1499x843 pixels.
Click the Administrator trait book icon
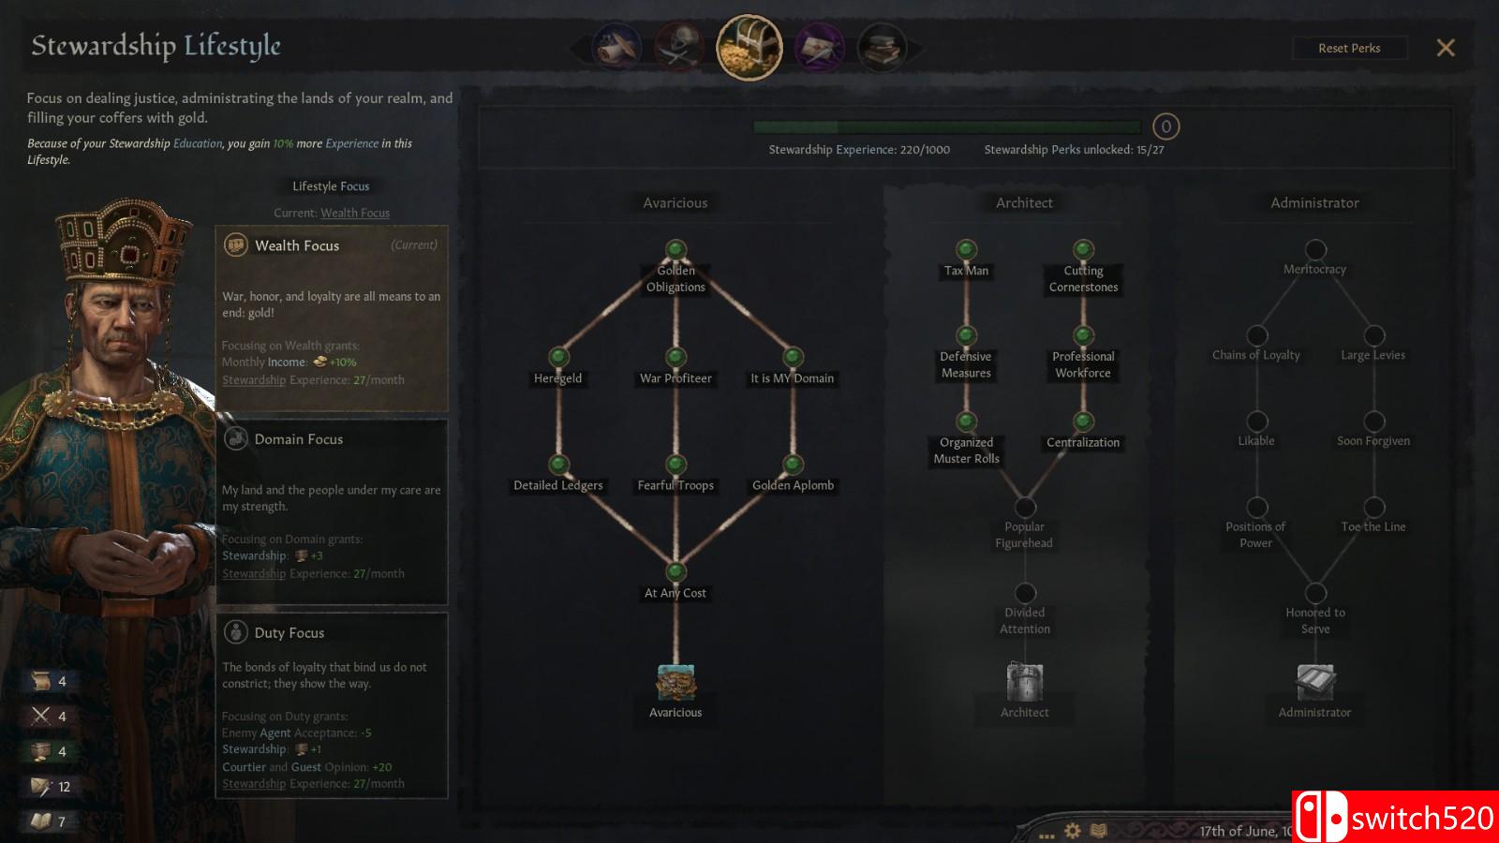1315,683
